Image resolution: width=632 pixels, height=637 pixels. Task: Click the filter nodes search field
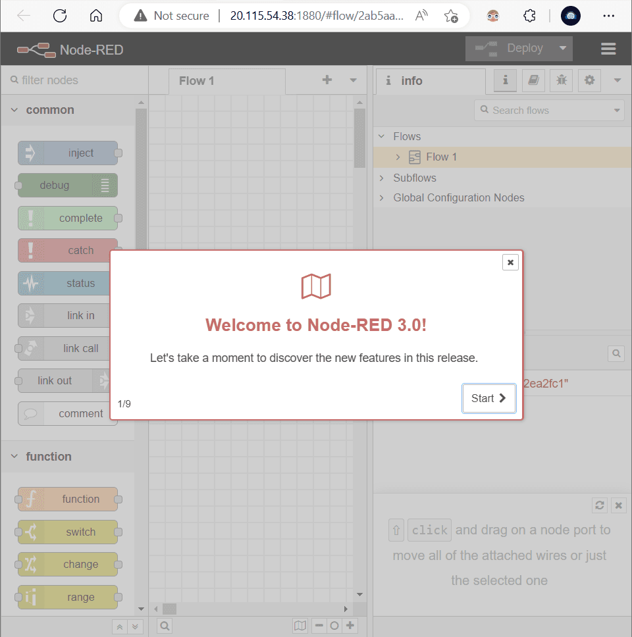pyautogui.click(x=75, y=80)
